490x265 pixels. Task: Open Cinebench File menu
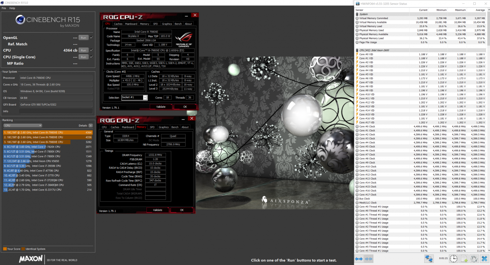click(4, 8)
